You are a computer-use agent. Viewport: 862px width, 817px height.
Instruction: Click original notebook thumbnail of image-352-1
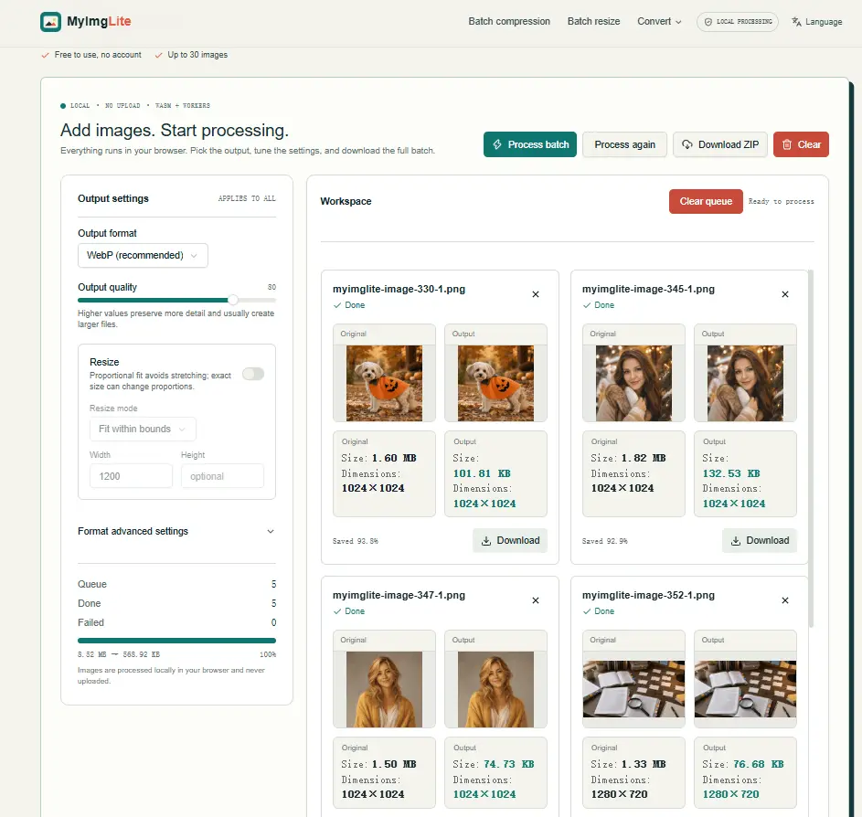pos(633,689)
